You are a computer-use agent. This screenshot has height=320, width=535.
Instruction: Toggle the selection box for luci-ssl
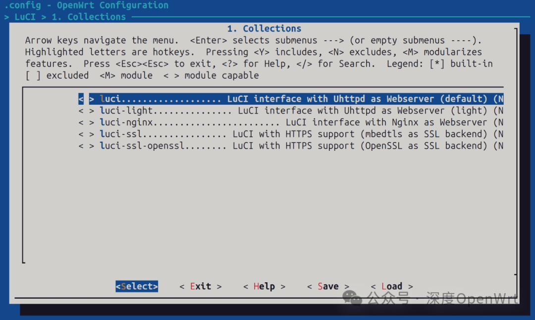coord(86,134)
